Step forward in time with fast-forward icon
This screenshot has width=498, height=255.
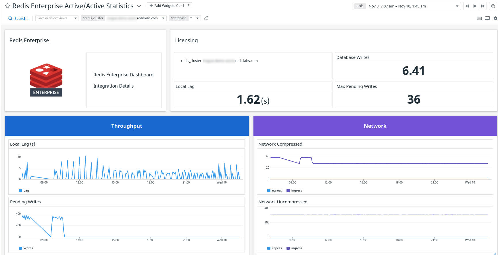(x=483, y=6)
